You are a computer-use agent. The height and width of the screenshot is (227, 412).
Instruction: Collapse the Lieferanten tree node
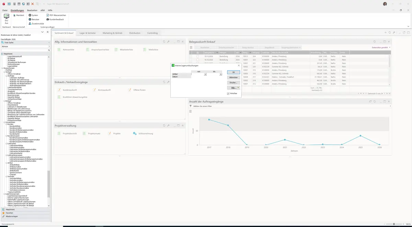click(7, 143)
